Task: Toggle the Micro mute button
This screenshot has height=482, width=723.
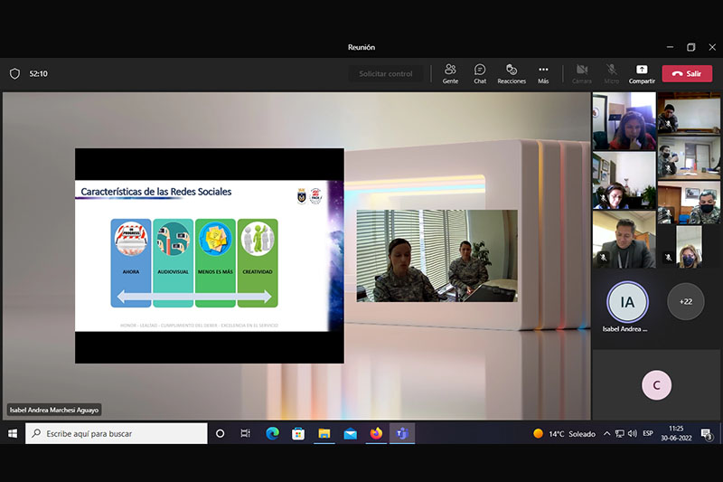Action: pos(612,74)
